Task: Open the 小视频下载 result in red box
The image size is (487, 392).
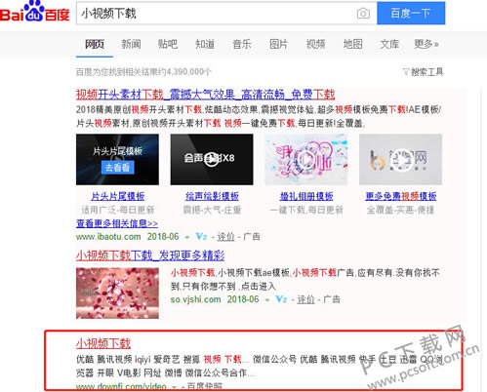Action: [x=103, y=343]
